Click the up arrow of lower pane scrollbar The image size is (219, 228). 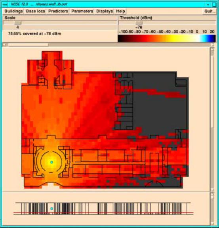pyautogui.click(x=212, y=194)
